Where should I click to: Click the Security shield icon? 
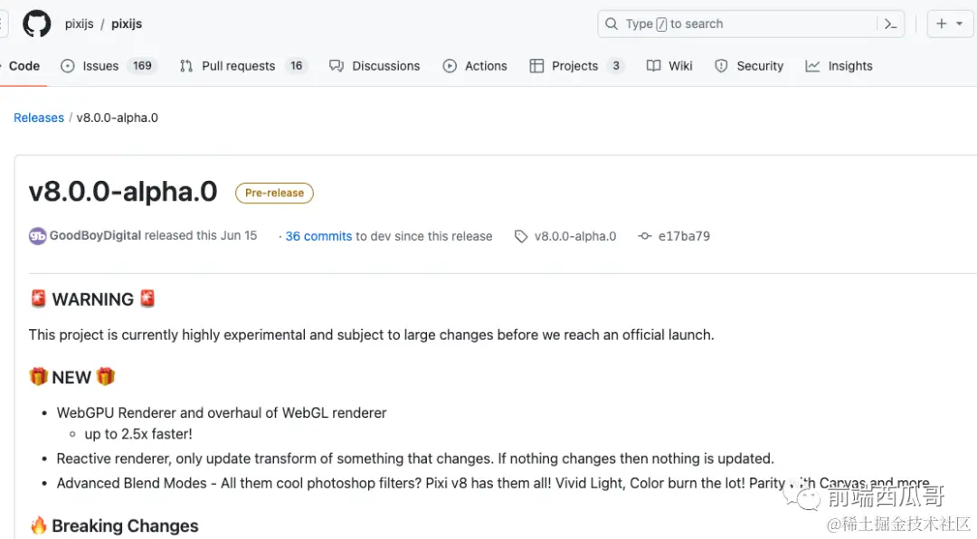721,66
